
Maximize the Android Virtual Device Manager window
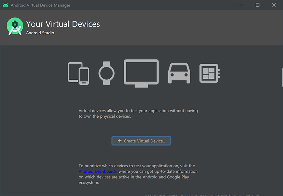(x=258, y=5)
